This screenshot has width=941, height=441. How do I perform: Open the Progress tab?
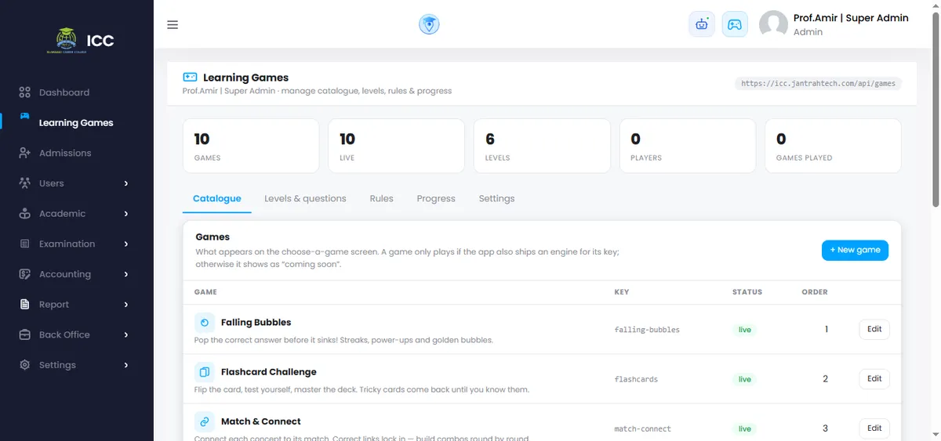[x=436, y=199]
